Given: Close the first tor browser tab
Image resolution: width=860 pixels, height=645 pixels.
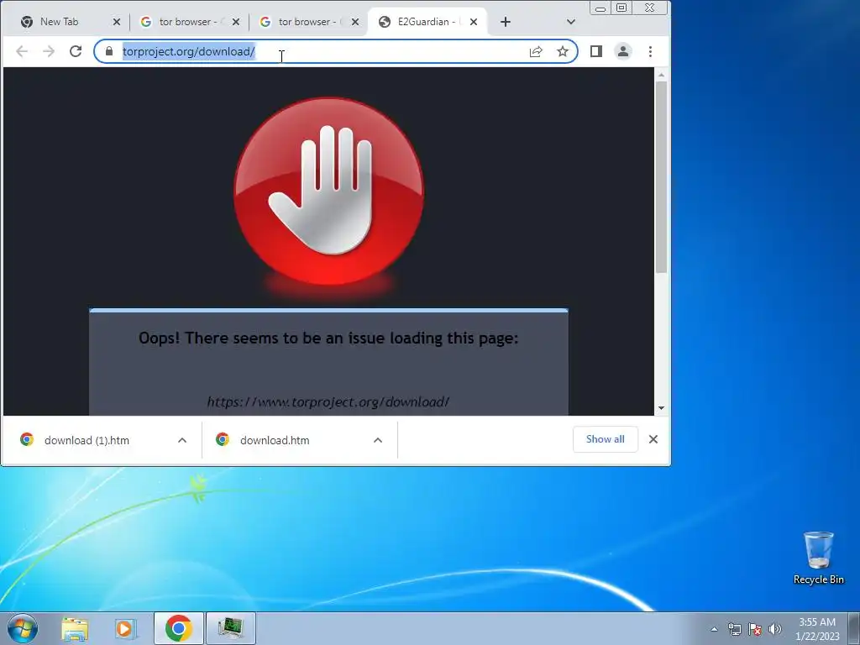Looking at the screenshot, I should pos(236,22).
